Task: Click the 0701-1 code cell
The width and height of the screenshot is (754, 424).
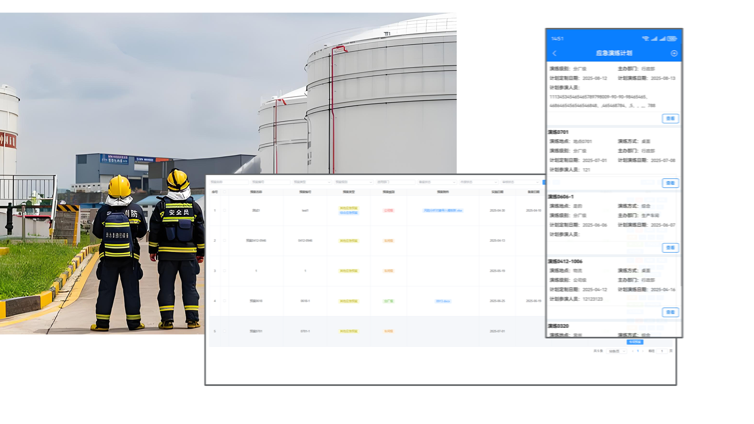Action: click(x=305, y=331)
